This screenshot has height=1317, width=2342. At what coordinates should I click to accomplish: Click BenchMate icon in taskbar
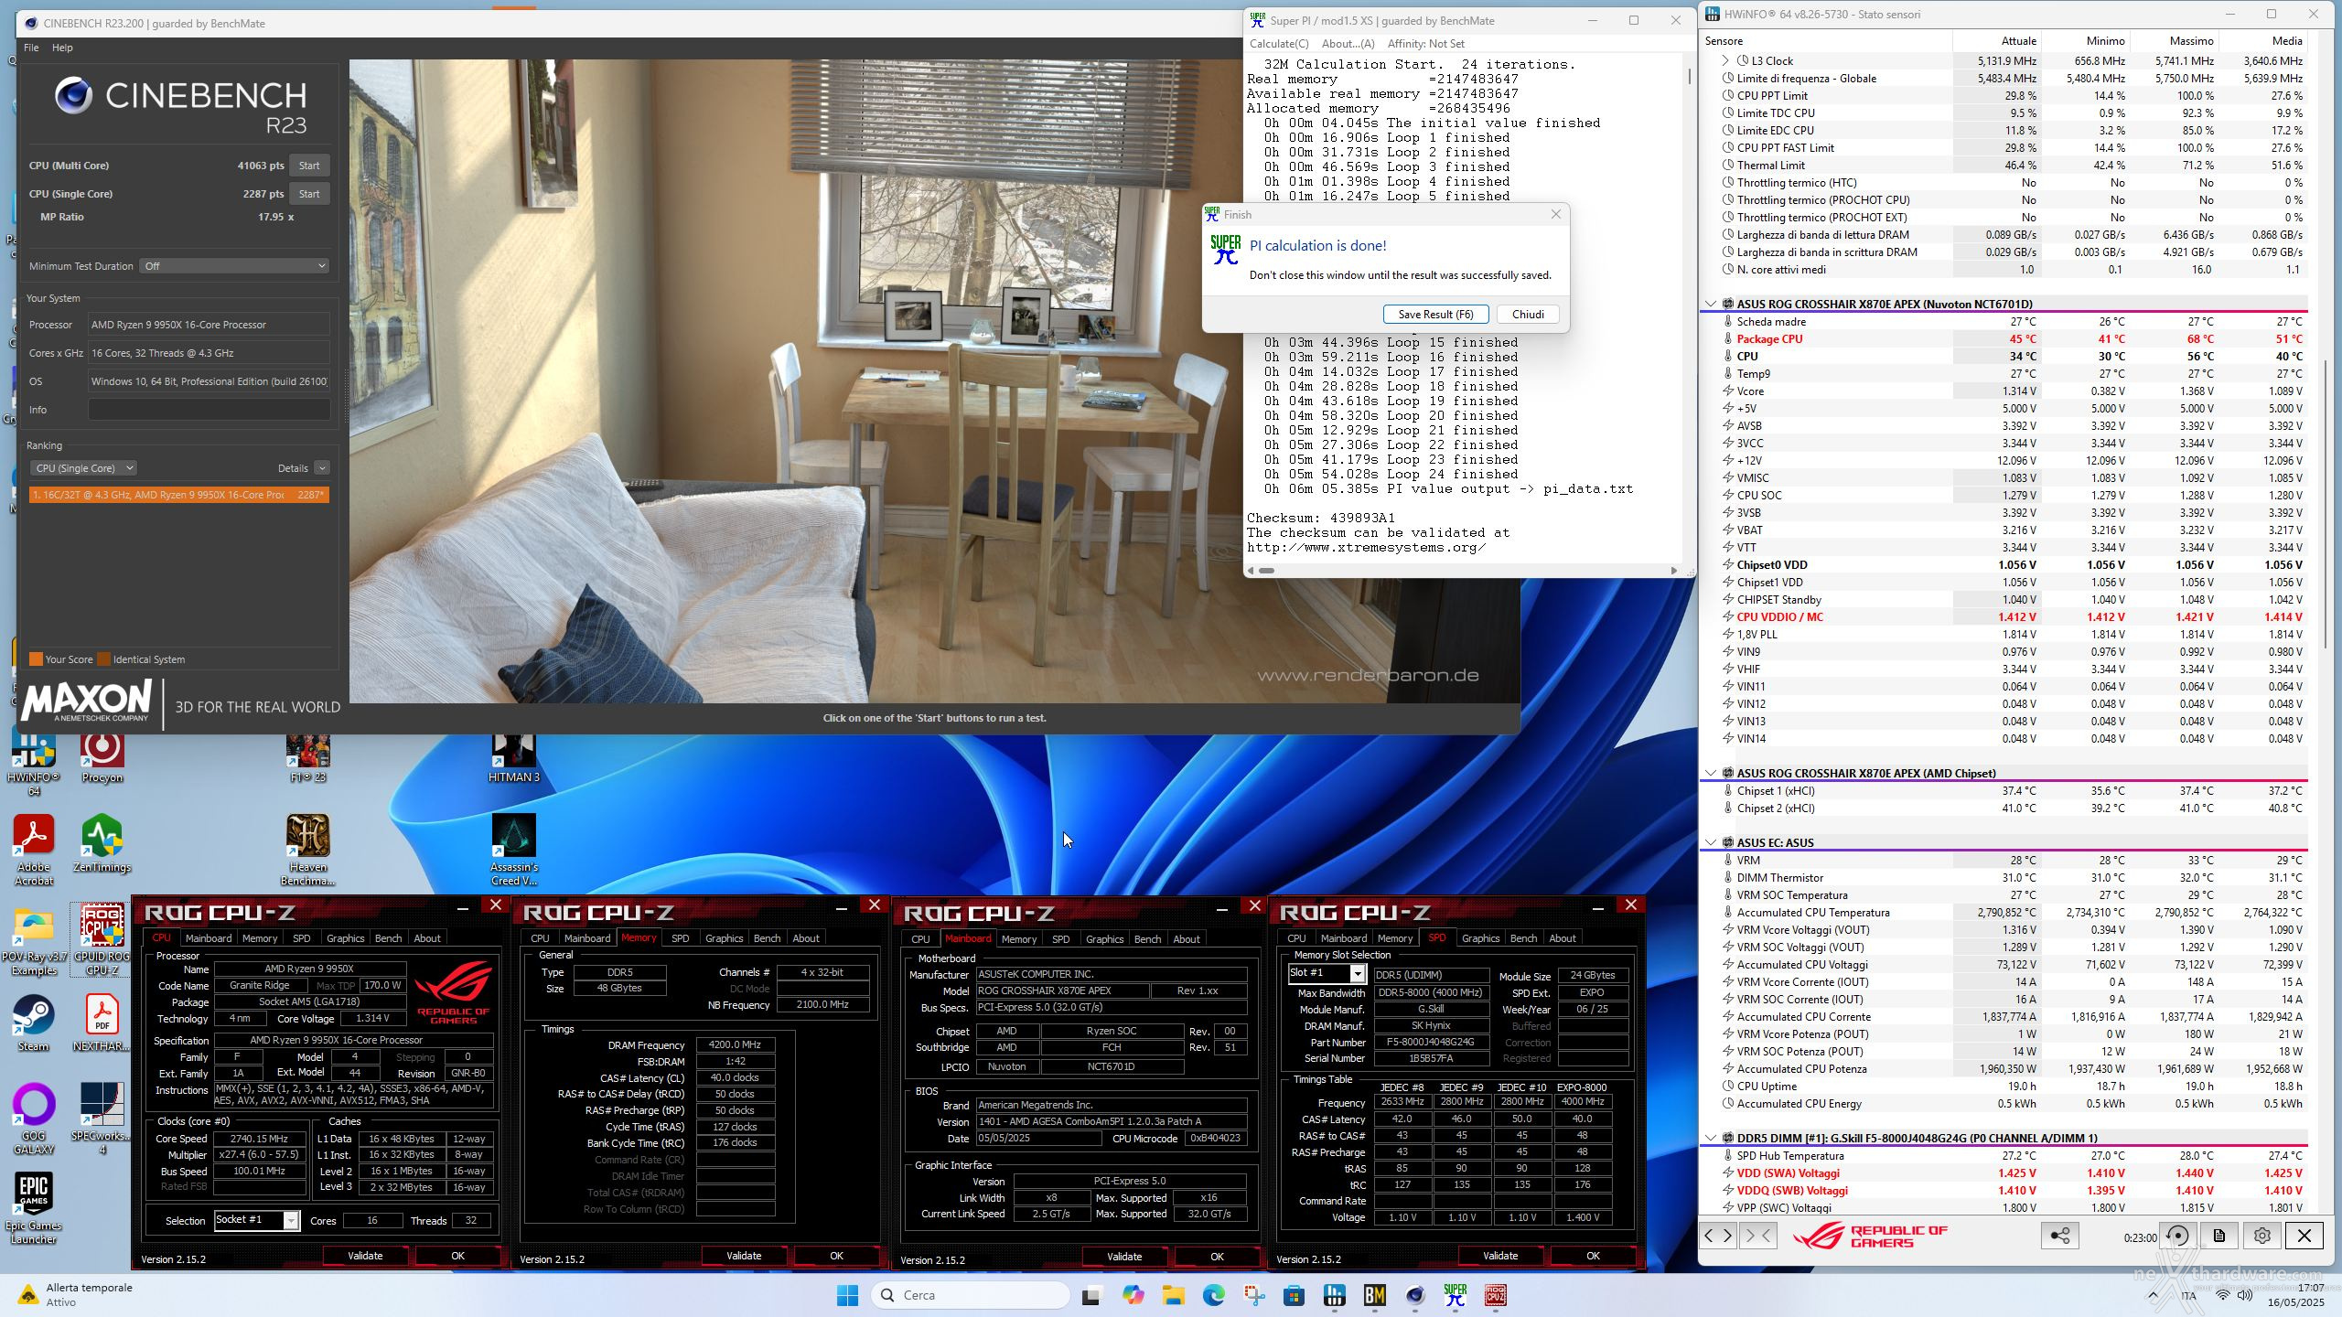1374,1295
